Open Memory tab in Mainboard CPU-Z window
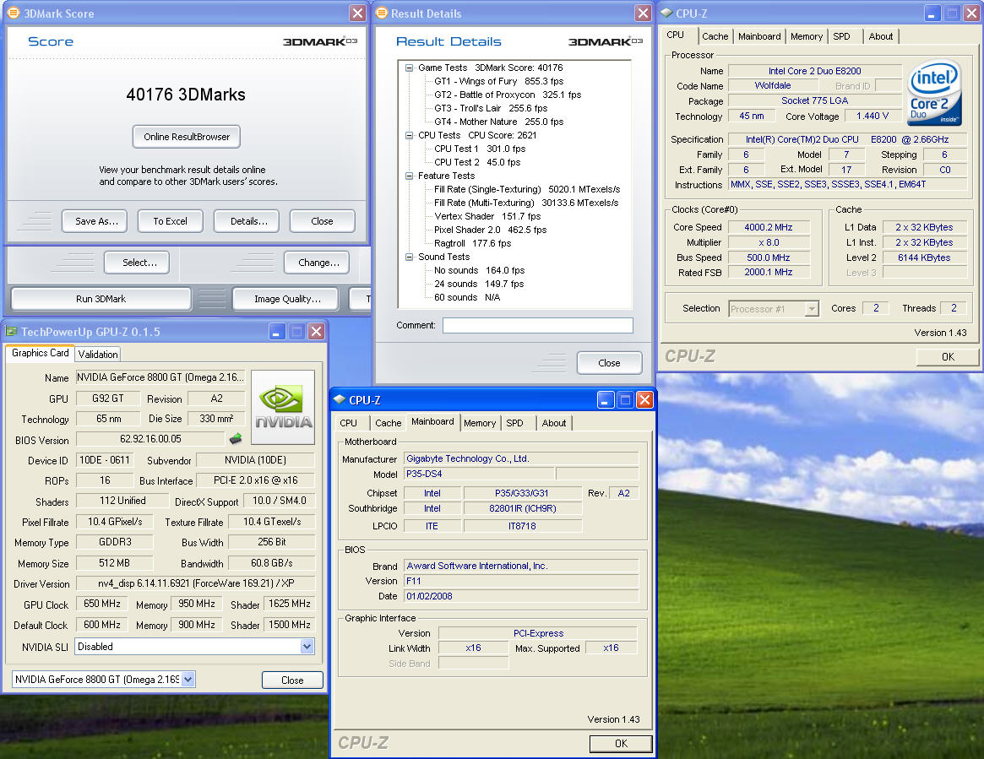Screen dimensions: 984x759 point(480,423)
